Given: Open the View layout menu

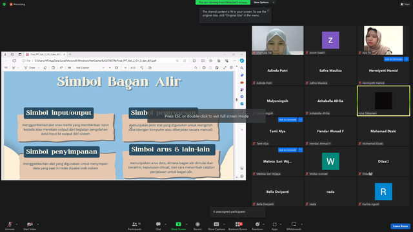Looking at the screenshot, I should 405,5.
